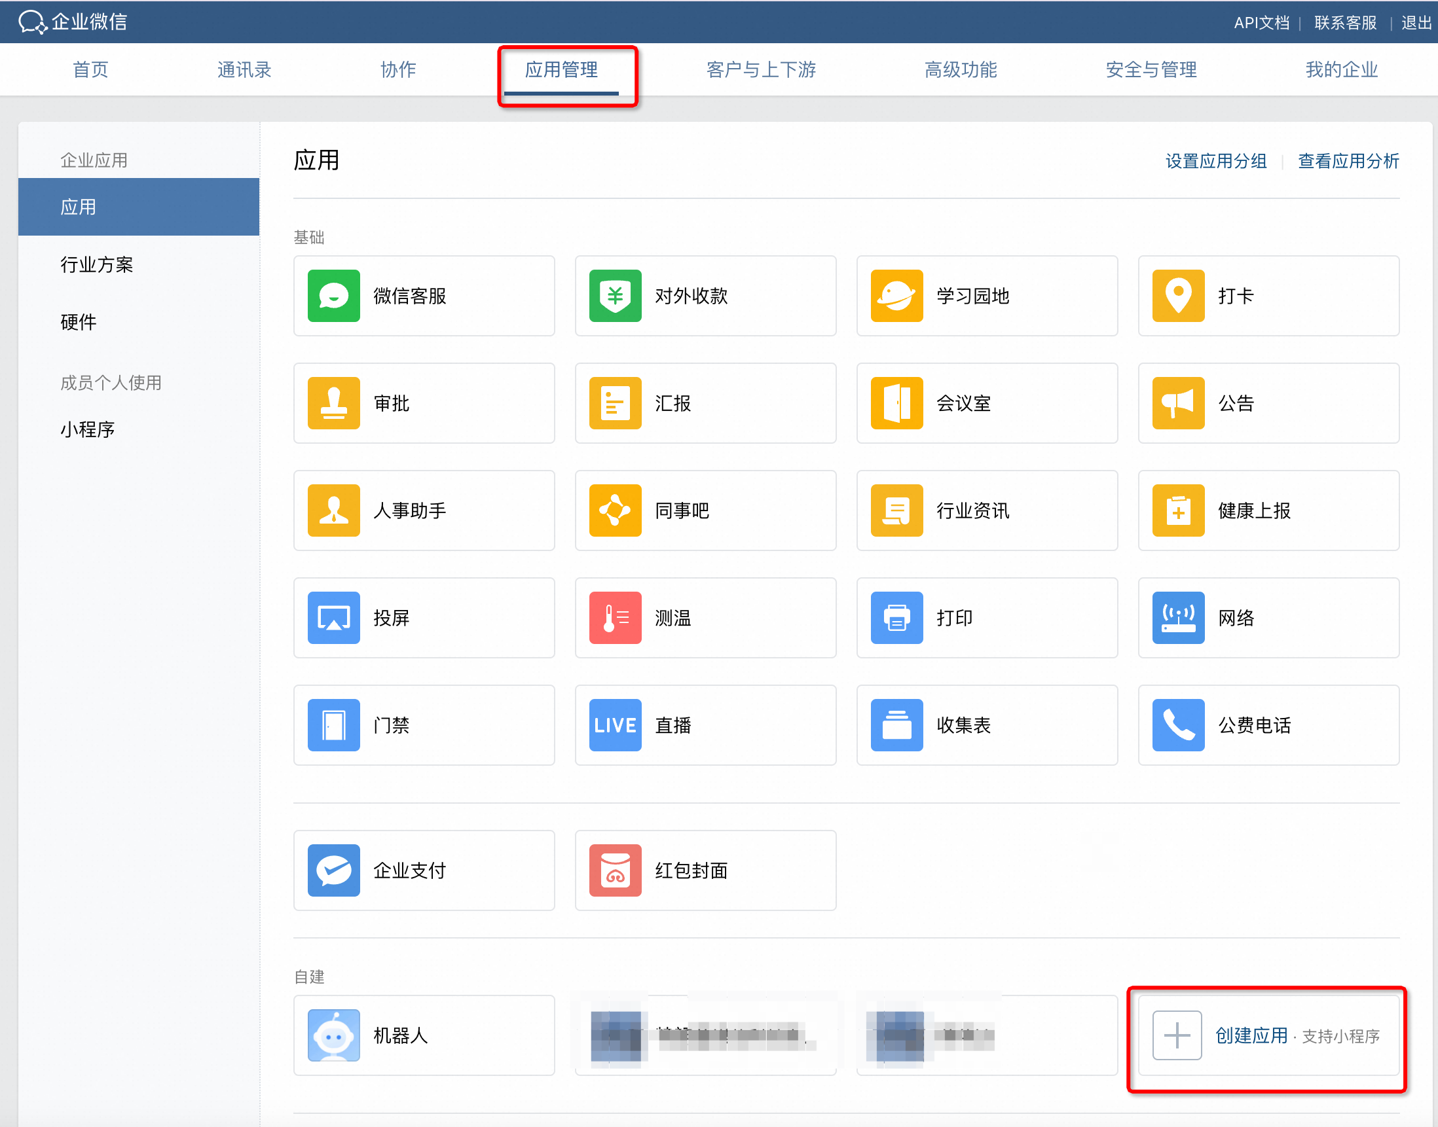
Task: Select 应用 in the left sidebar
Action: (139, 207)
